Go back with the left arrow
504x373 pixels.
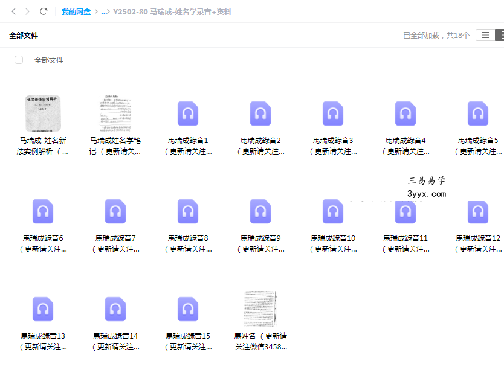pos(13,11)
